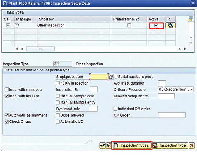
Task: Enable the 100% inspection checkbox
Action: [x=58, y=83]
